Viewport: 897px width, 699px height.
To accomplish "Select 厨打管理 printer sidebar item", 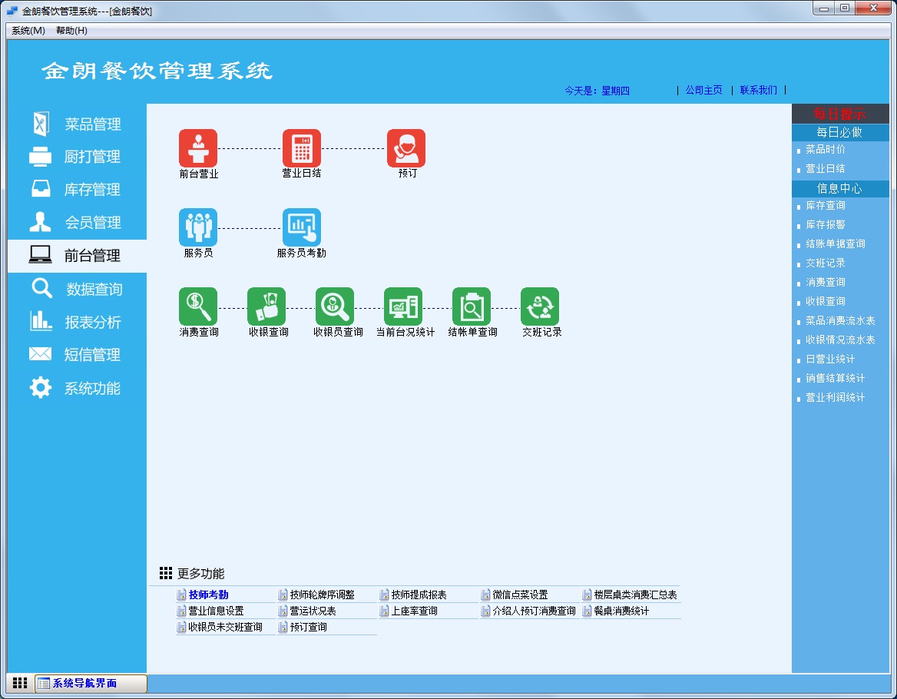I will click(x=78, y=157).
